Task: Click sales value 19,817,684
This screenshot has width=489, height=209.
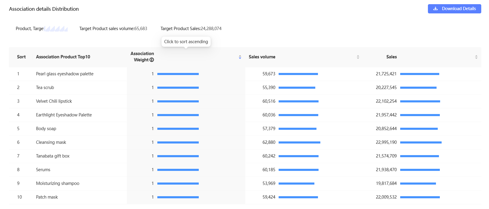Action: [x=386, y=183]
